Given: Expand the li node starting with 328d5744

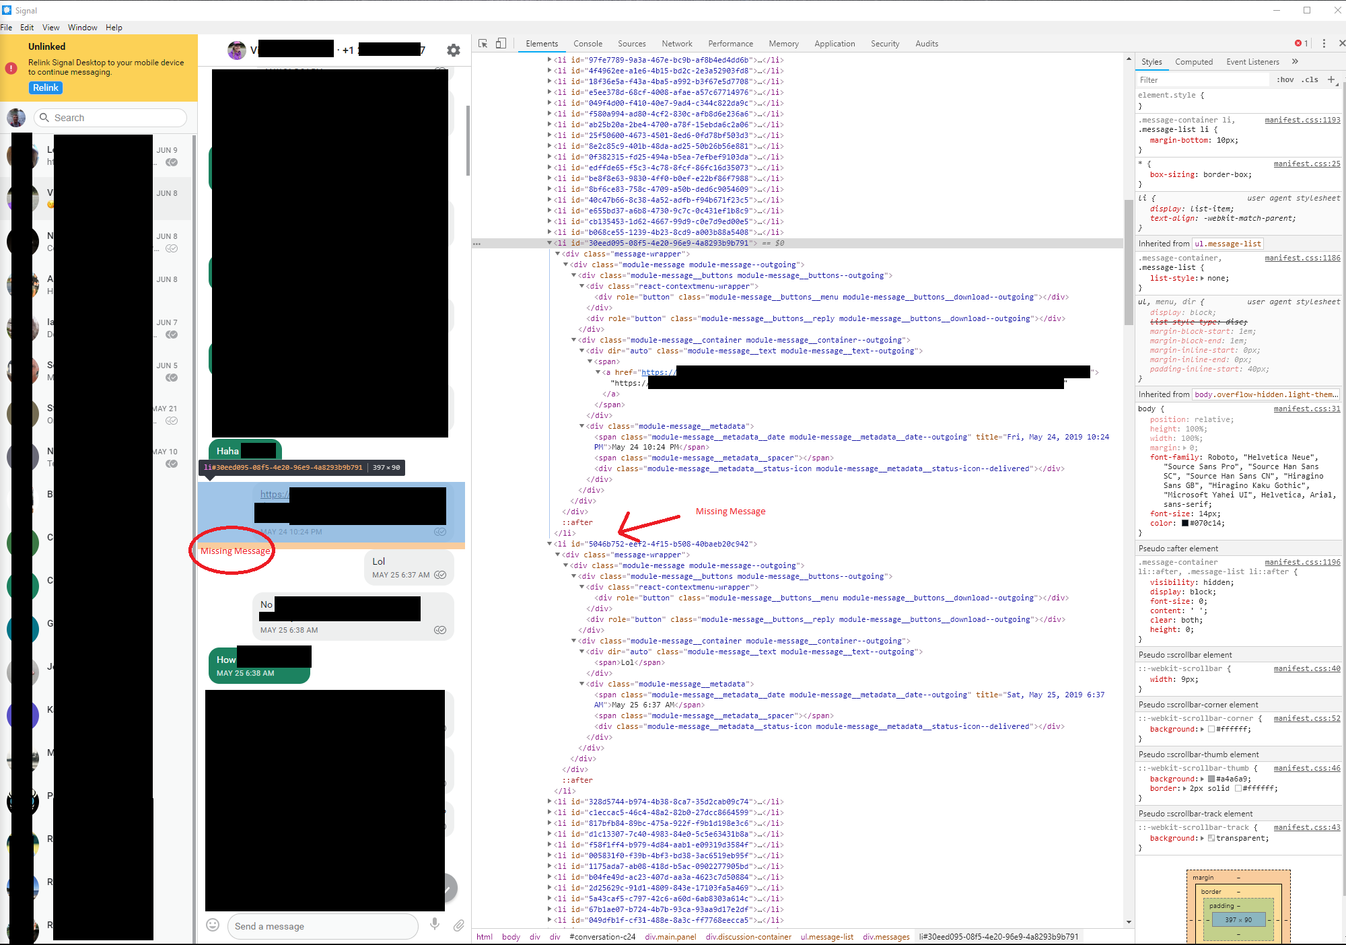Looking at the screenshot, I should coord(550,802).
